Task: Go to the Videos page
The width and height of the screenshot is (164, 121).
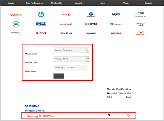Action: (126, 3)
